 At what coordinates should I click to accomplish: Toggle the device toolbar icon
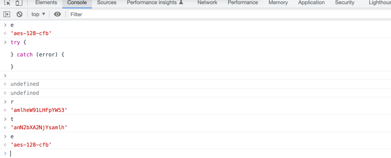coord(18,3)
